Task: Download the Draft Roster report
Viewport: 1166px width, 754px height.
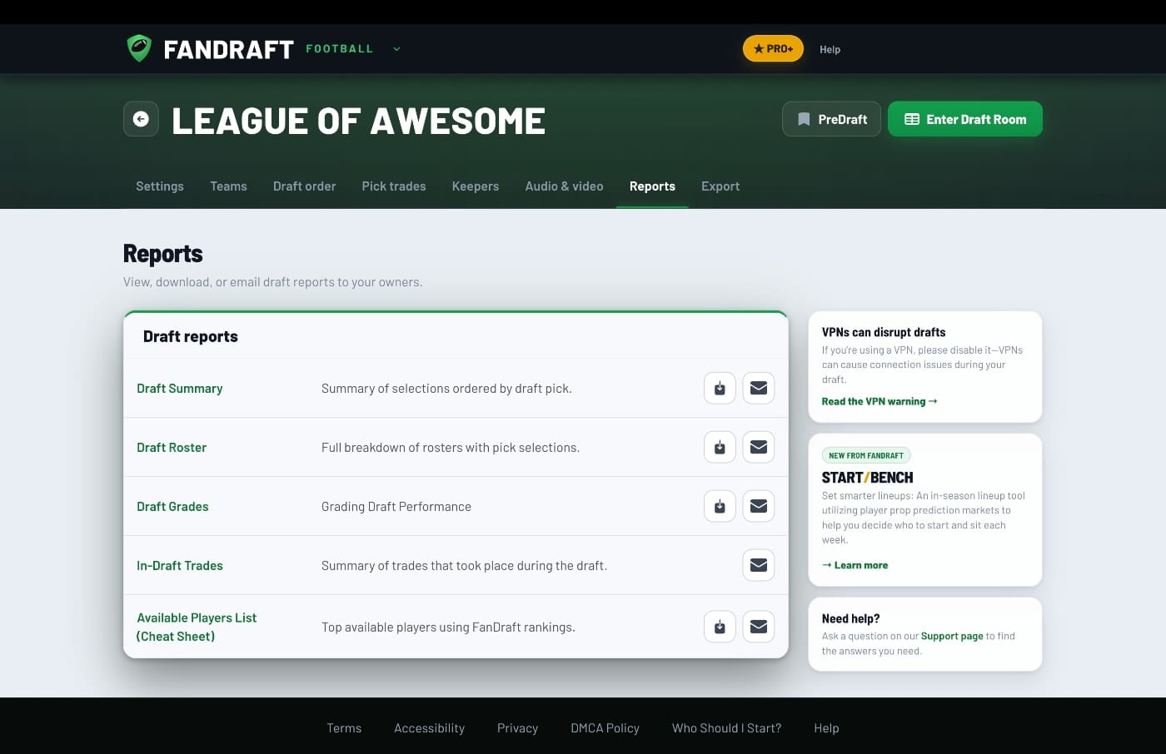Action: click(x=720, y=447)
